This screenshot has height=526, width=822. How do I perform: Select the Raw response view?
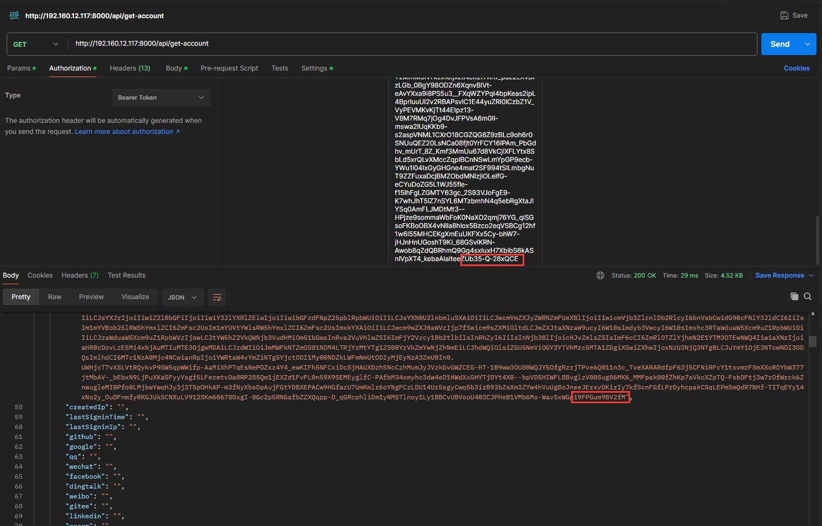tap(55, 297)
